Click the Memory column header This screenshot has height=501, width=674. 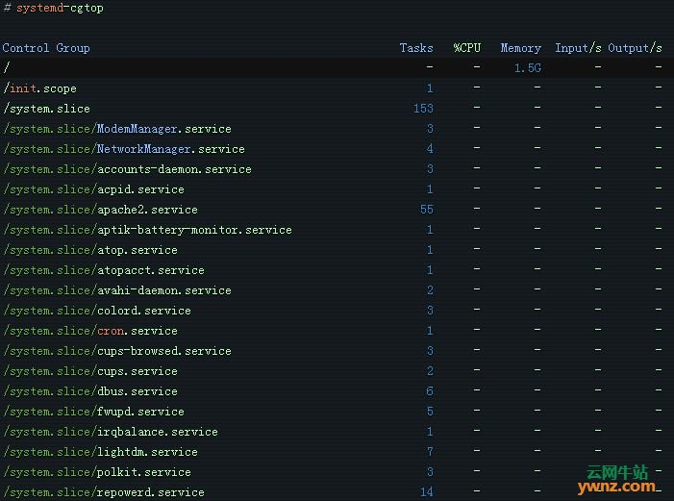[x=520, y=48]
